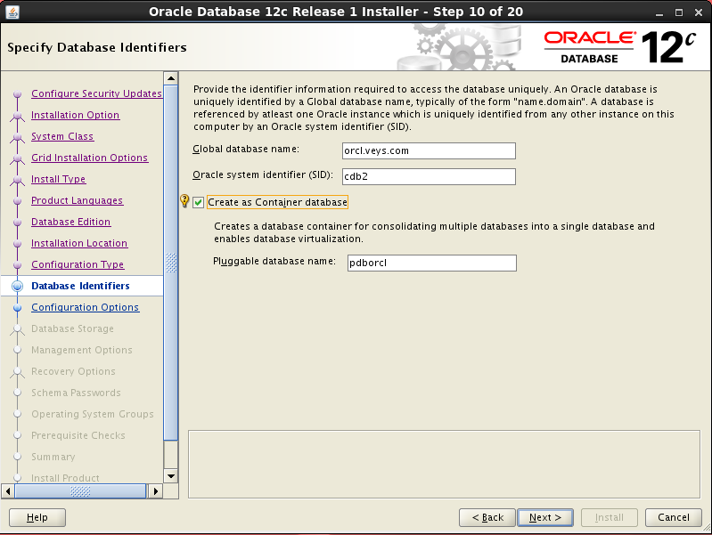Close the installer window

pos(699,12)
